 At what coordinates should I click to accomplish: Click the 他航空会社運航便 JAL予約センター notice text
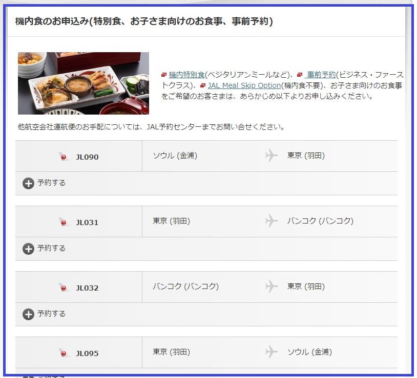click(151, 127)
